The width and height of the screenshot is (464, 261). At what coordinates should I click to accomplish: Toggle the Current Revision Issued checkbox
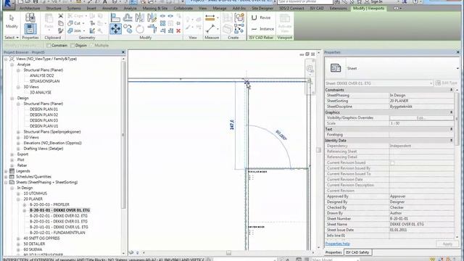point(392,162)
